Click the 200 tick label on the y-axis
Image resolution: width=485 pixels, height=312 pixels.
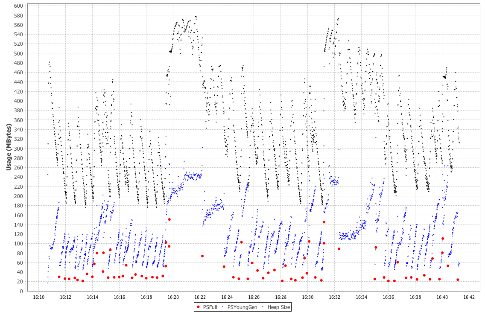[18, 196]
